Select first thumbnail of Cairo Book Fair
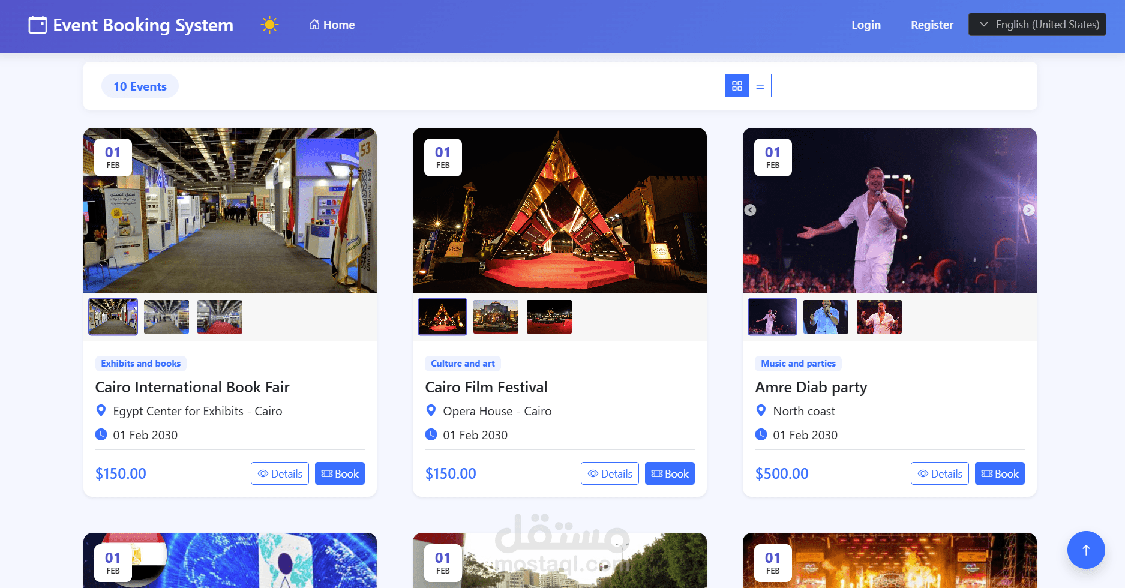 pos(113,317)
